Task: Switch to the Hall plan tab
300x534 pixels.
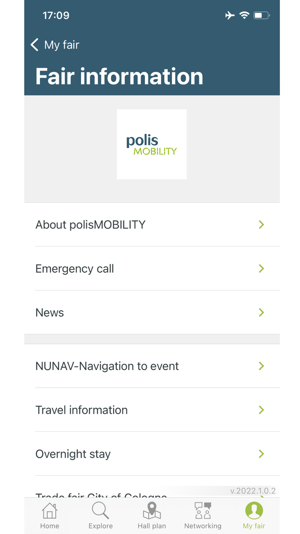Action: 152,516
